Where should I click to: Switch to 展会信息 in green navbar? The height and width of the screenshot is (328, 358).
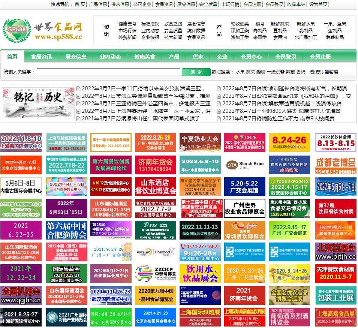point(76,57)
